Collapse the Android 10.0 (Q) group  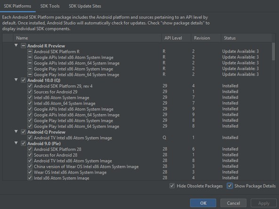pos(16,80)
